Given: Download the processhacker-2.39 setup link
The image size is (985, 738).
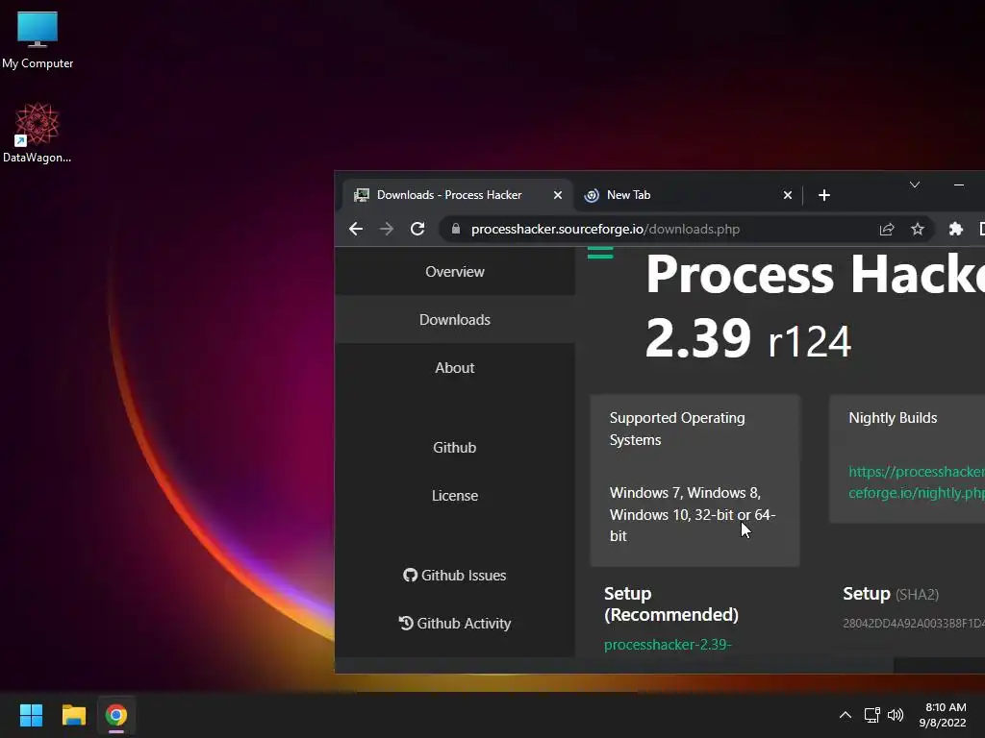Looking at the screenshot, I should pos(668,645).
